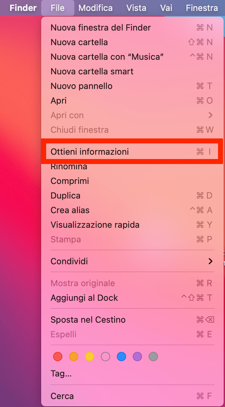The width and height of the screenshot is (225, 407).
Task: Apply the blue tag color
Action: (121, 357)
